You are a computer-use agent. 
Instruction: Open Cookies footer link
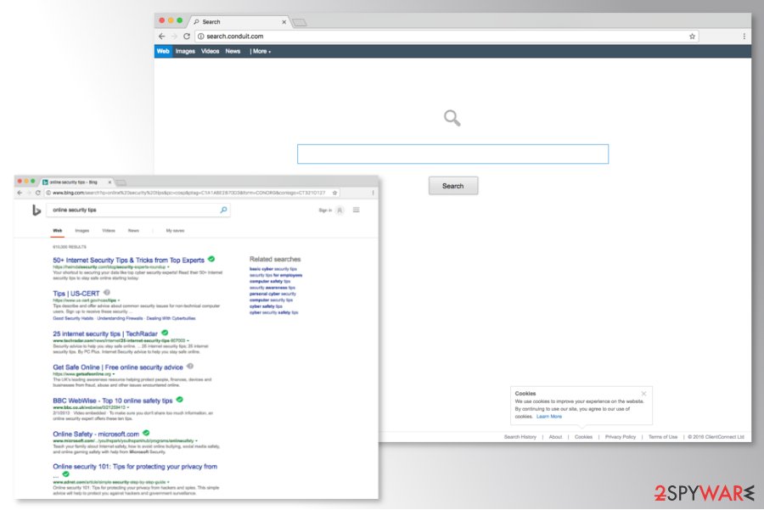[x=583, y=437]
